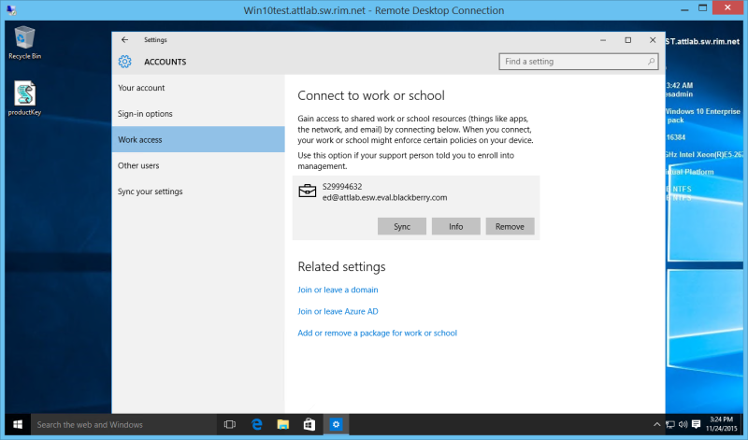Open the Store from the taskbar
The height and width of the screenshot is (440, 748).
(x=309, y=424)
